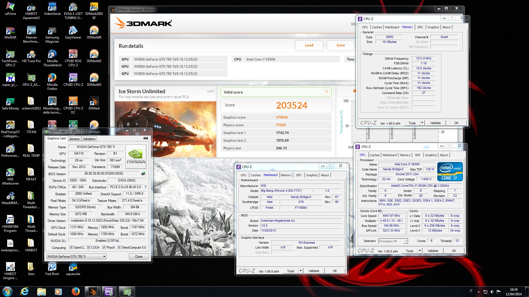
Task: Click Close button in GPU-Z
Action: click(x=139, y=257)
